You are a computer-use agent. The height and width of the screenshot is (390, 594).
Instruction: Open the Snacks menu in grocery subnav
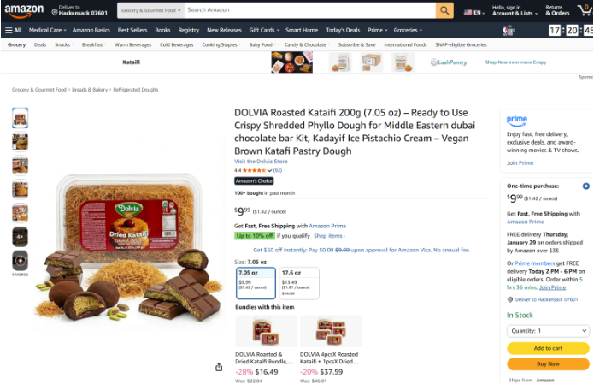click(x=63, y=44)
